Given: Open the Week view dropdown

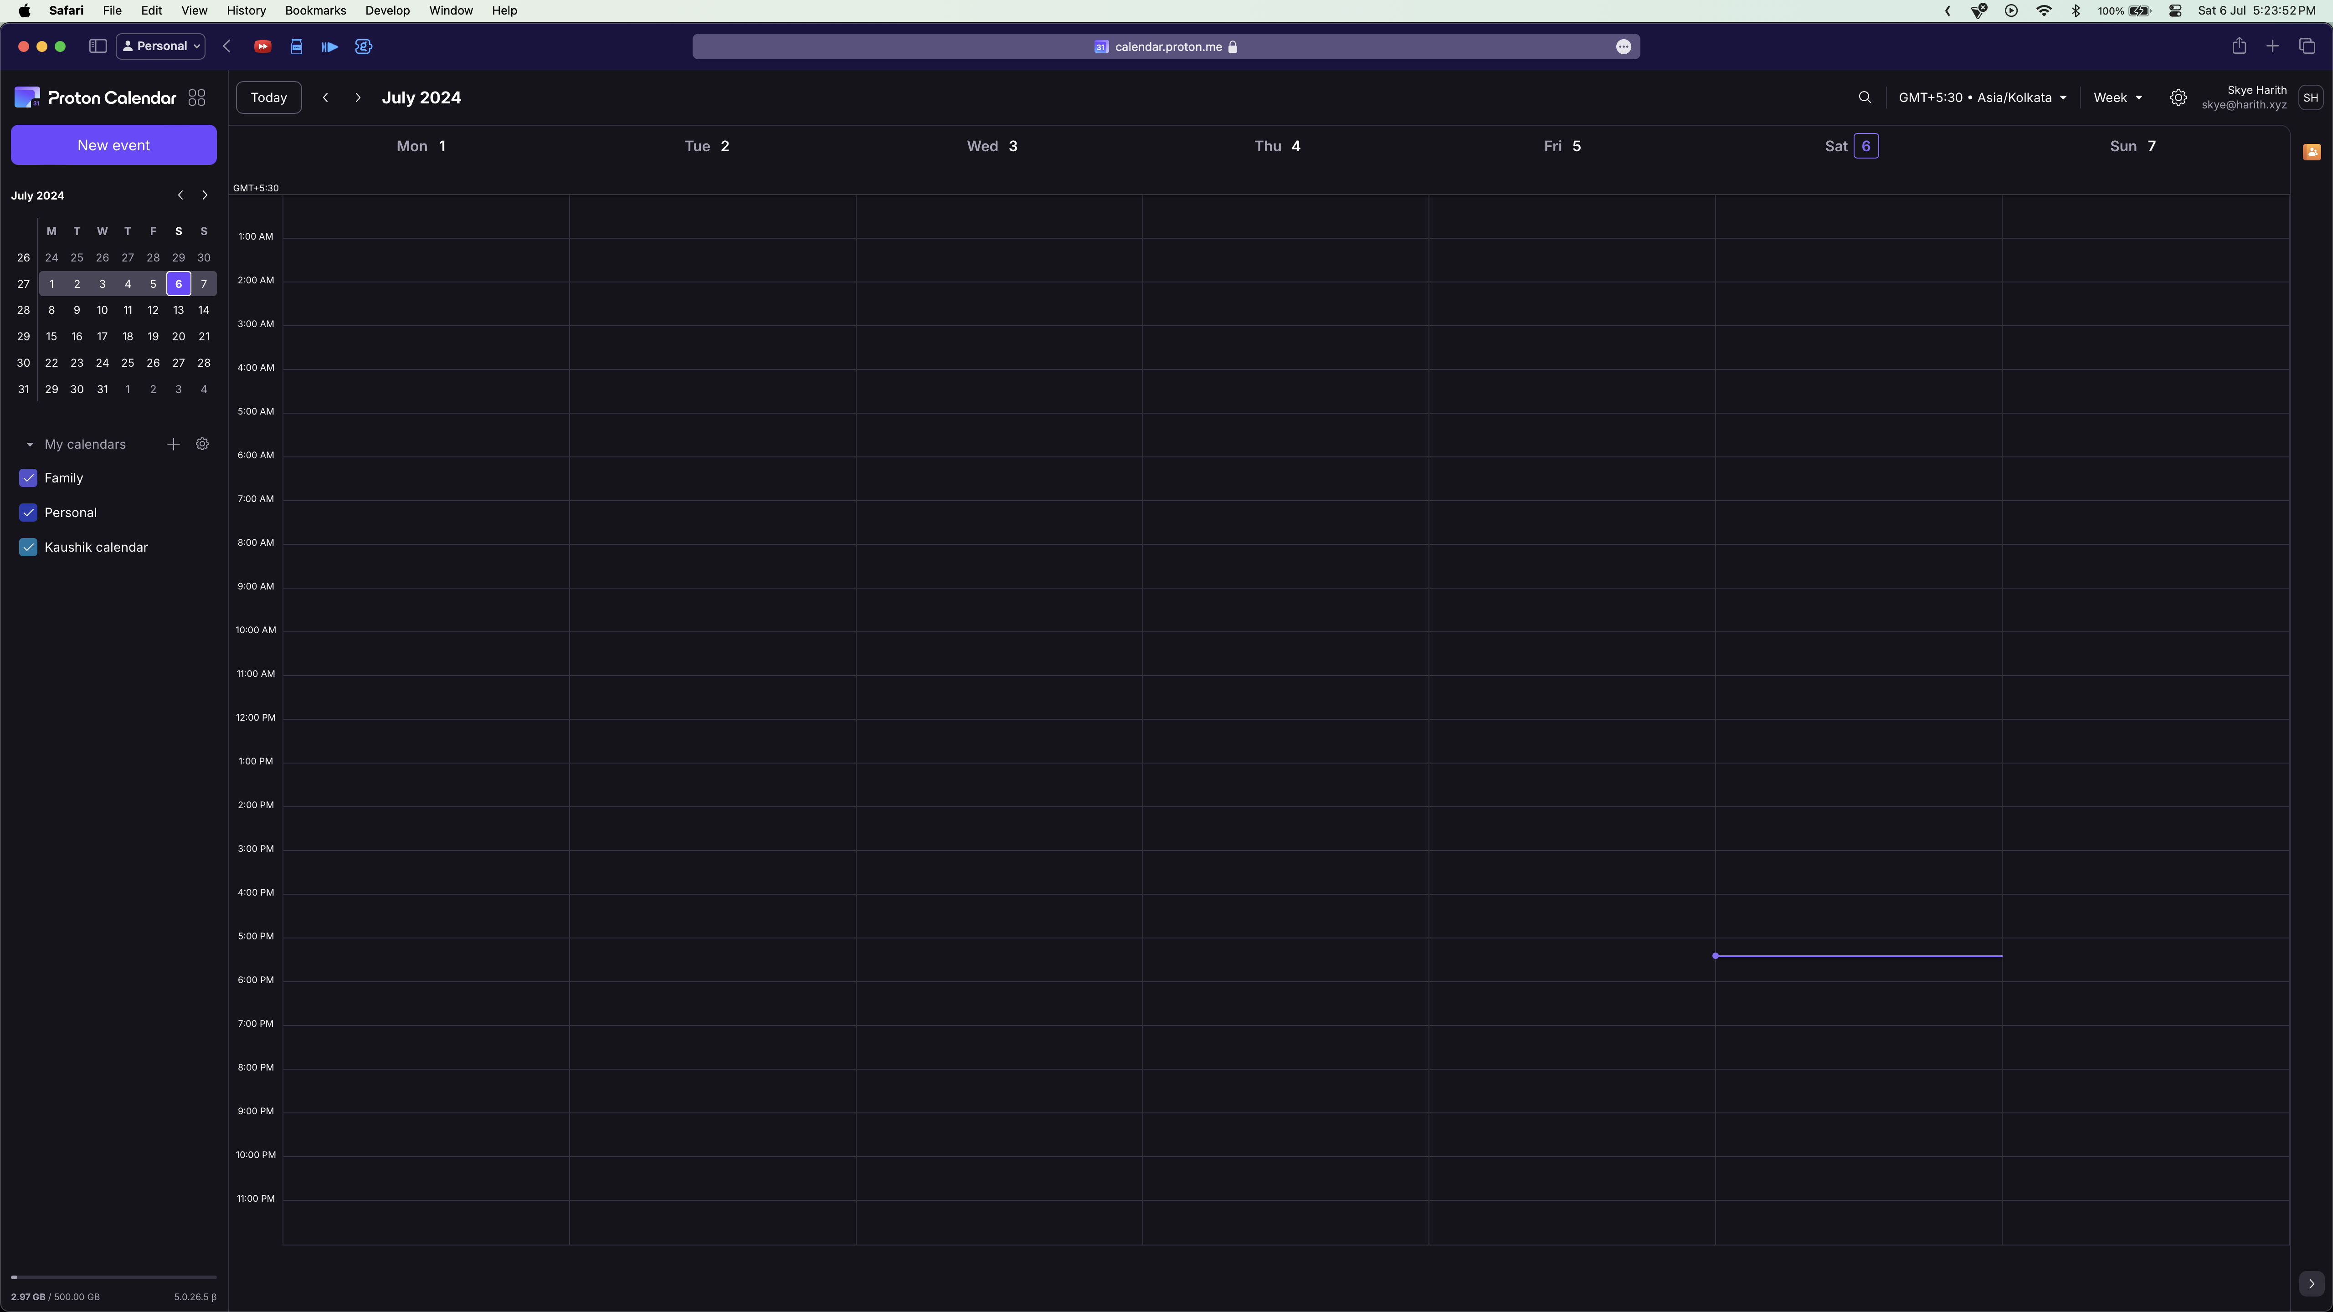Looking at the screenshot, I should [2117, 98].
